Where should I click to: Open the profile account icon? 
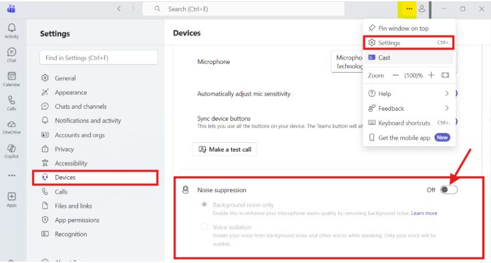point(422,9)
